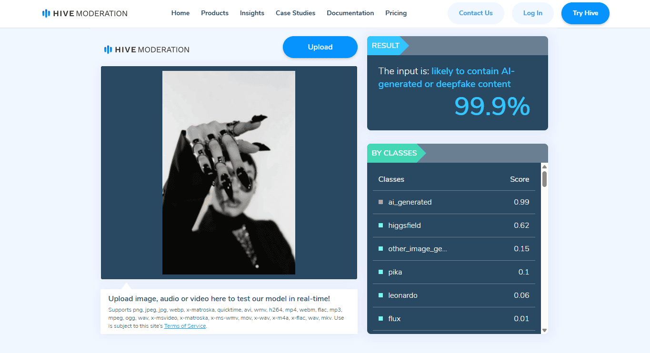Click the Hive Moderation logo above the image

point(147,49)
